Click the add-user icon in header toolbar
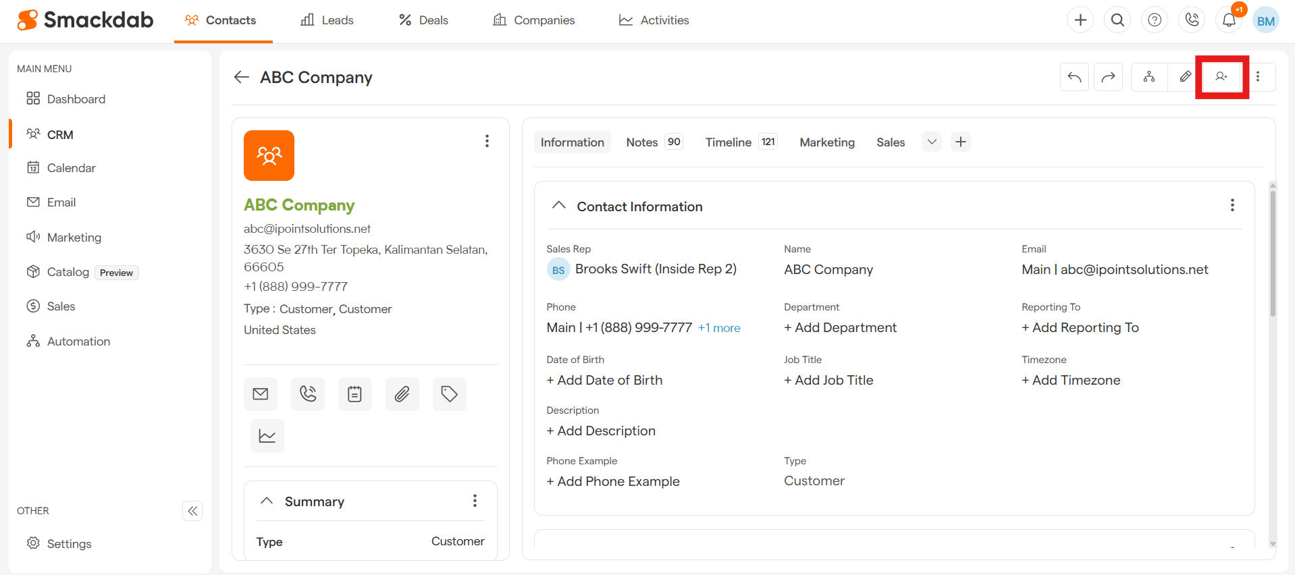The width and height of the screenshot is (1295, 575). pos(1221,77)
